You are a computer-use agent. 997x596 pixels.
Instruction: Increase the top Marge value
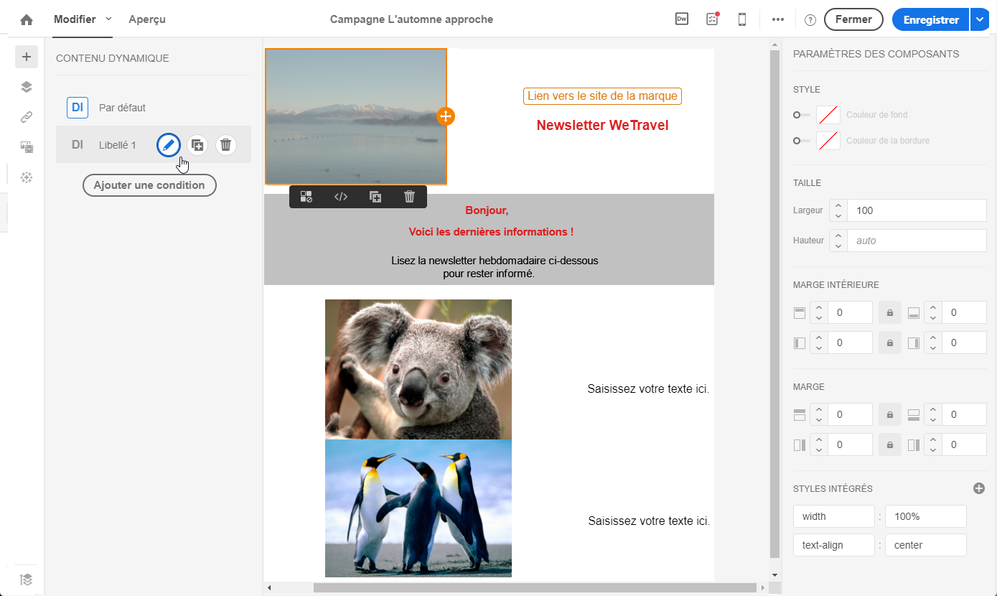[819, 410]
